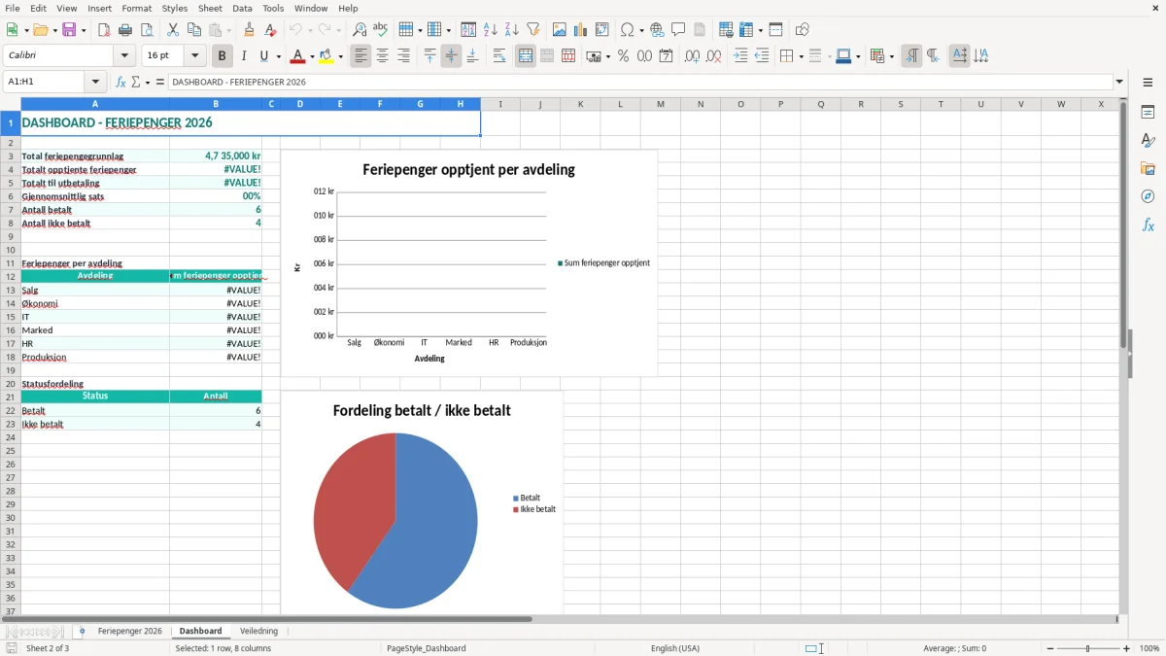Screen dimensions: 1166x656
Task: Toggle Center Horizontally alignment
Action: (382, 56)
